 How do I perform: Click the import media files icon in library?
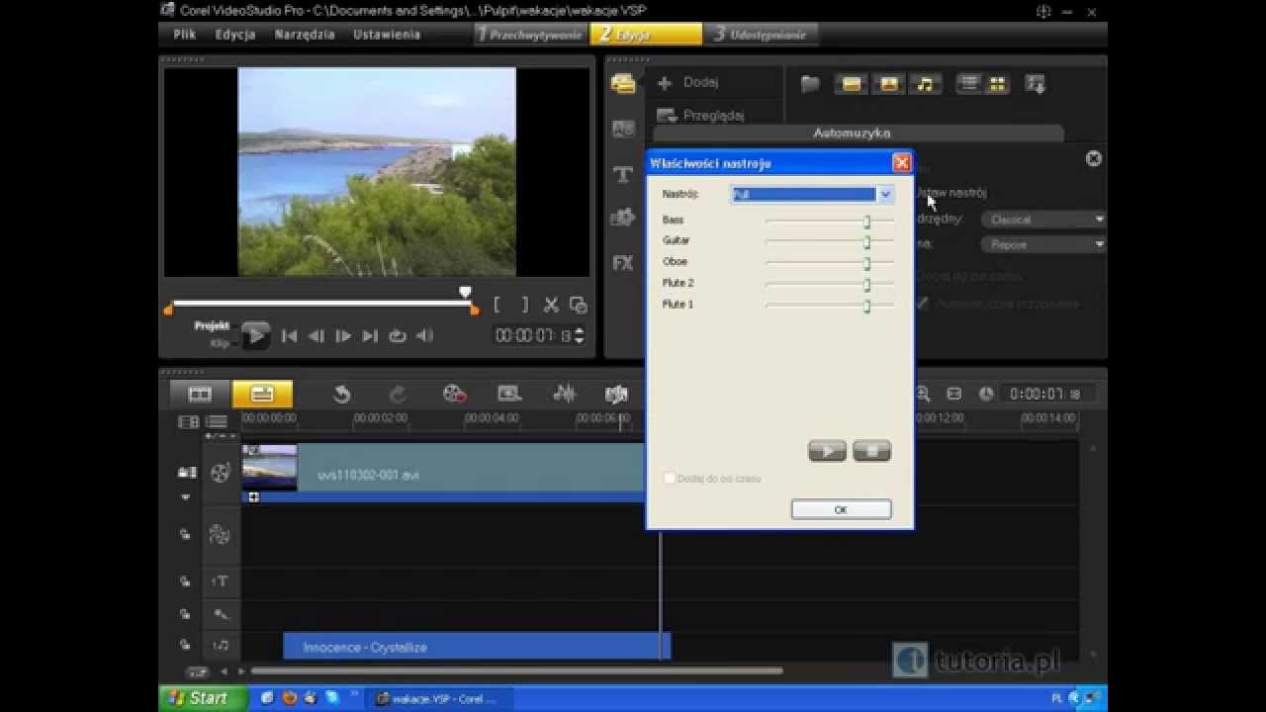click(x=1036, y=84)
